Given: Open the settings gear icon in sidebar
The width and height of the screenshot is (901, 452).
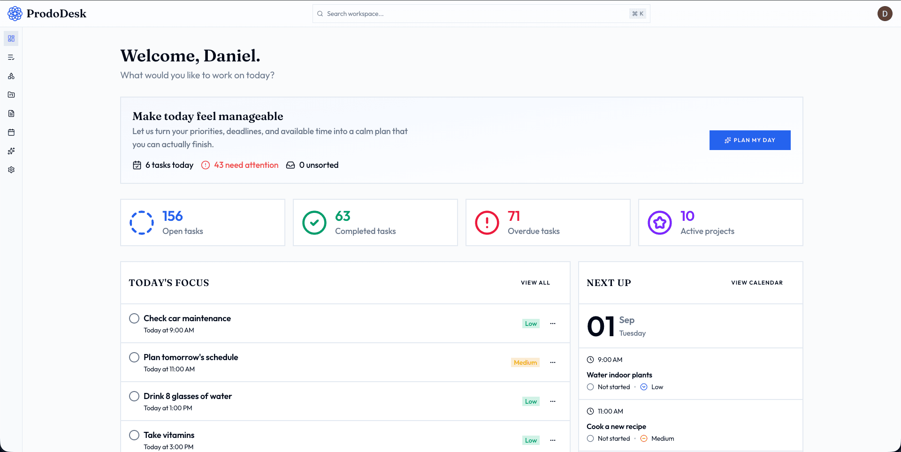Looking at the screenshot, I should pos(11,170).
